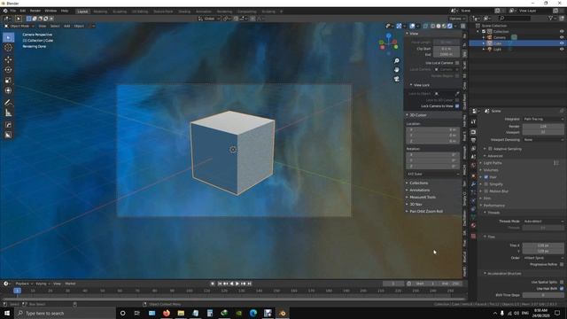Select the Move tool
The image size is (567, 319).
8,59
